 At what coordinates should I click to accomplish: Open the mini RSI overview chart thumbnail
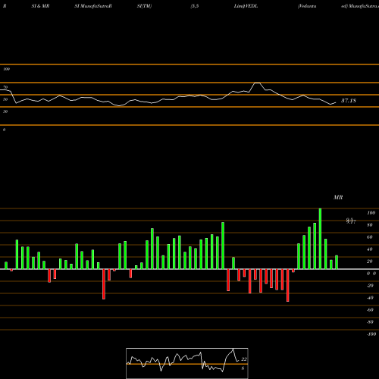tap(187, 363)
